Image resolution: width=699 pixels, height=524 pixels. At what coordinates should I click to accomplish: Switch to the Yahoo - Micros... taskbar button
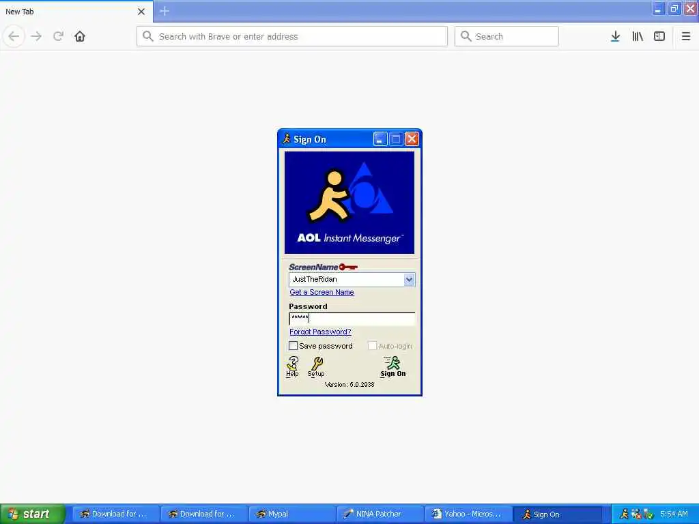click(x=467, y=514)
